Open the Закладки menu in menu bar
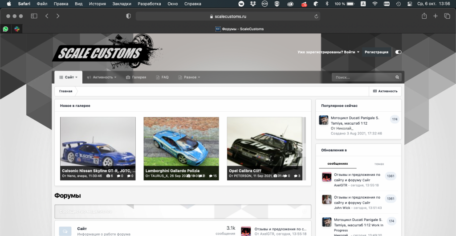 pos(122,4)
